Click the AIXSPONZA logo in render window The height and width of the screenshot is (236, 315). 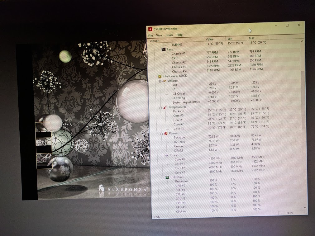[x=123, y=189]
